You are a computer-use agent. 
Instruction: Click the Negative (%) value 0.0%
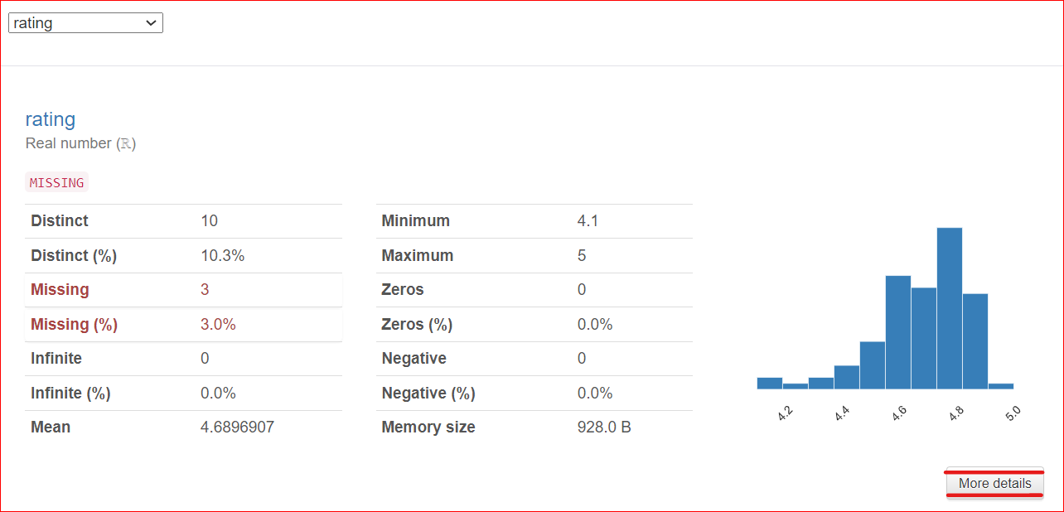pos(595,394)
